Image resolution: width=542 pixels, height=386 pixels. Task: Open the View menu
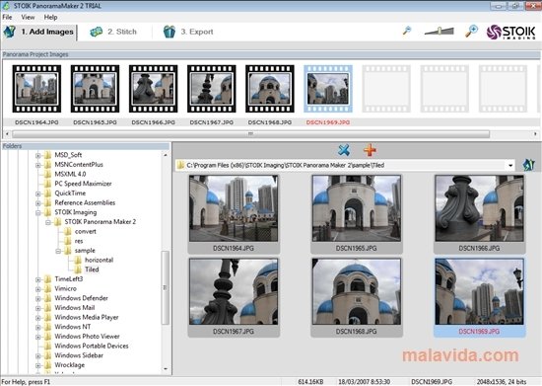click(28, 17)
